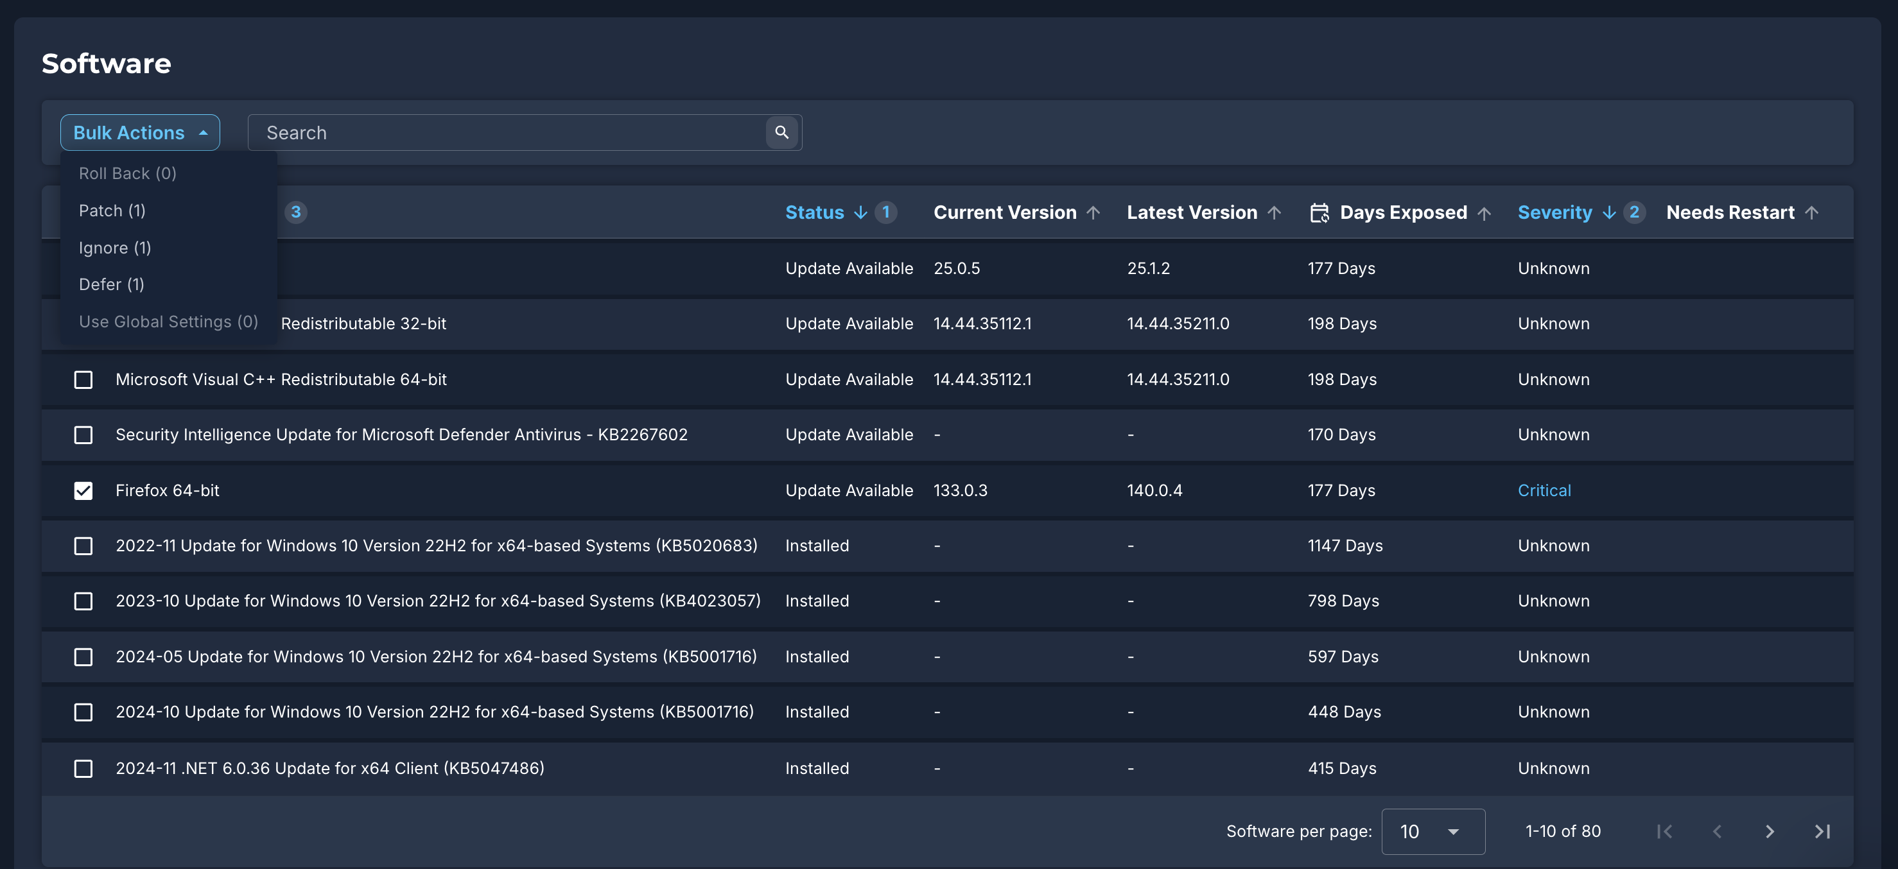
Task: Go to next page arrow
Action: tap(1770, 831)
